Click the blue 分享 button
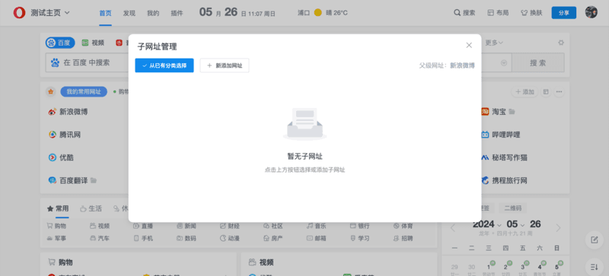This screenshot has height=276, width=609. [x=564, y=13]
